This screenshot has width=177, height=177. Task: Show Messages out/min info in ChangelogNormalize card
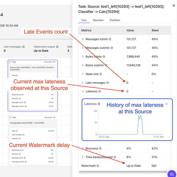pyautogui.click(x=26, y=162)
